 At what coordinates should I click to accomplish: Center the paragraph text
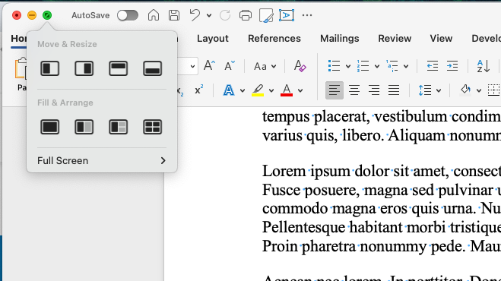pos(354,90)
